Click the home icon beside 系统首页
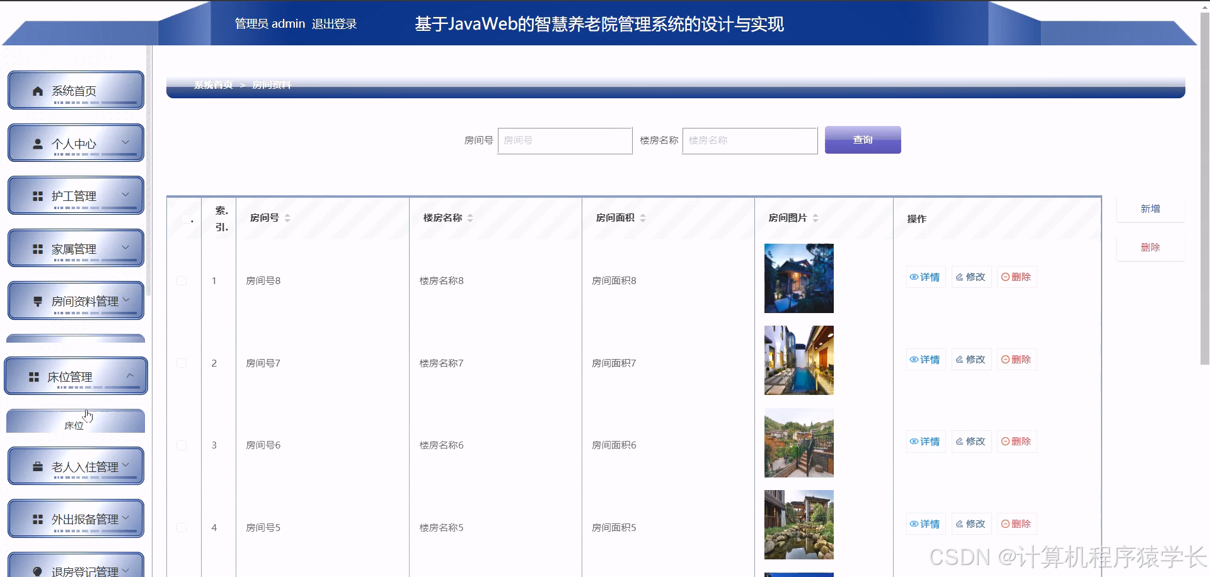This screenshot has height=577, width=1210. click(x=37, y=90)
